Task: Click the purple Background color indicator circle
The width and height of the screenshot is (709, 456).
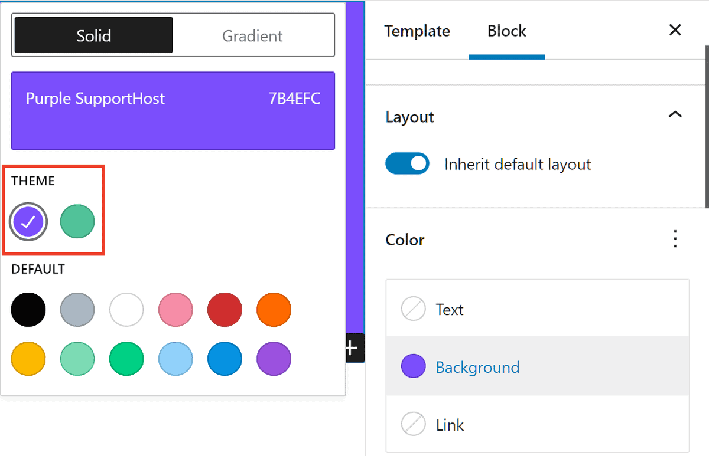Action: [413, 367]
